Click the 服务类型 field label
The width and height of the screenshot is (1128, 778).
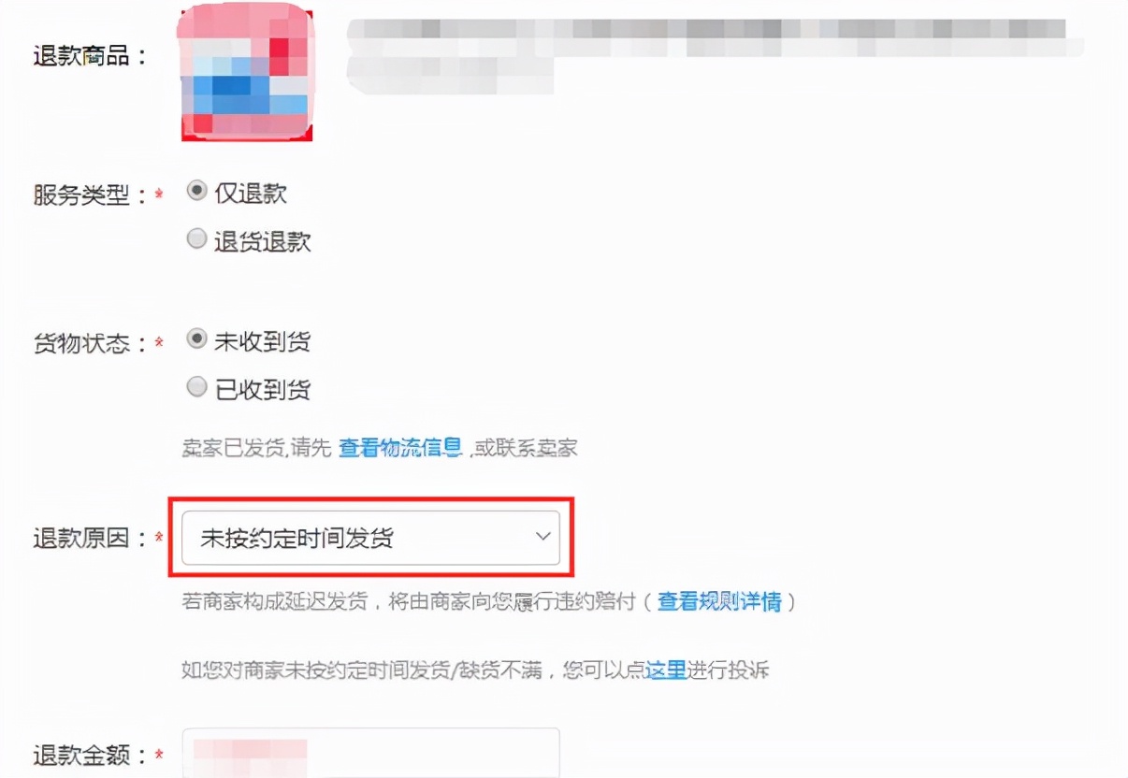[91, 195]
